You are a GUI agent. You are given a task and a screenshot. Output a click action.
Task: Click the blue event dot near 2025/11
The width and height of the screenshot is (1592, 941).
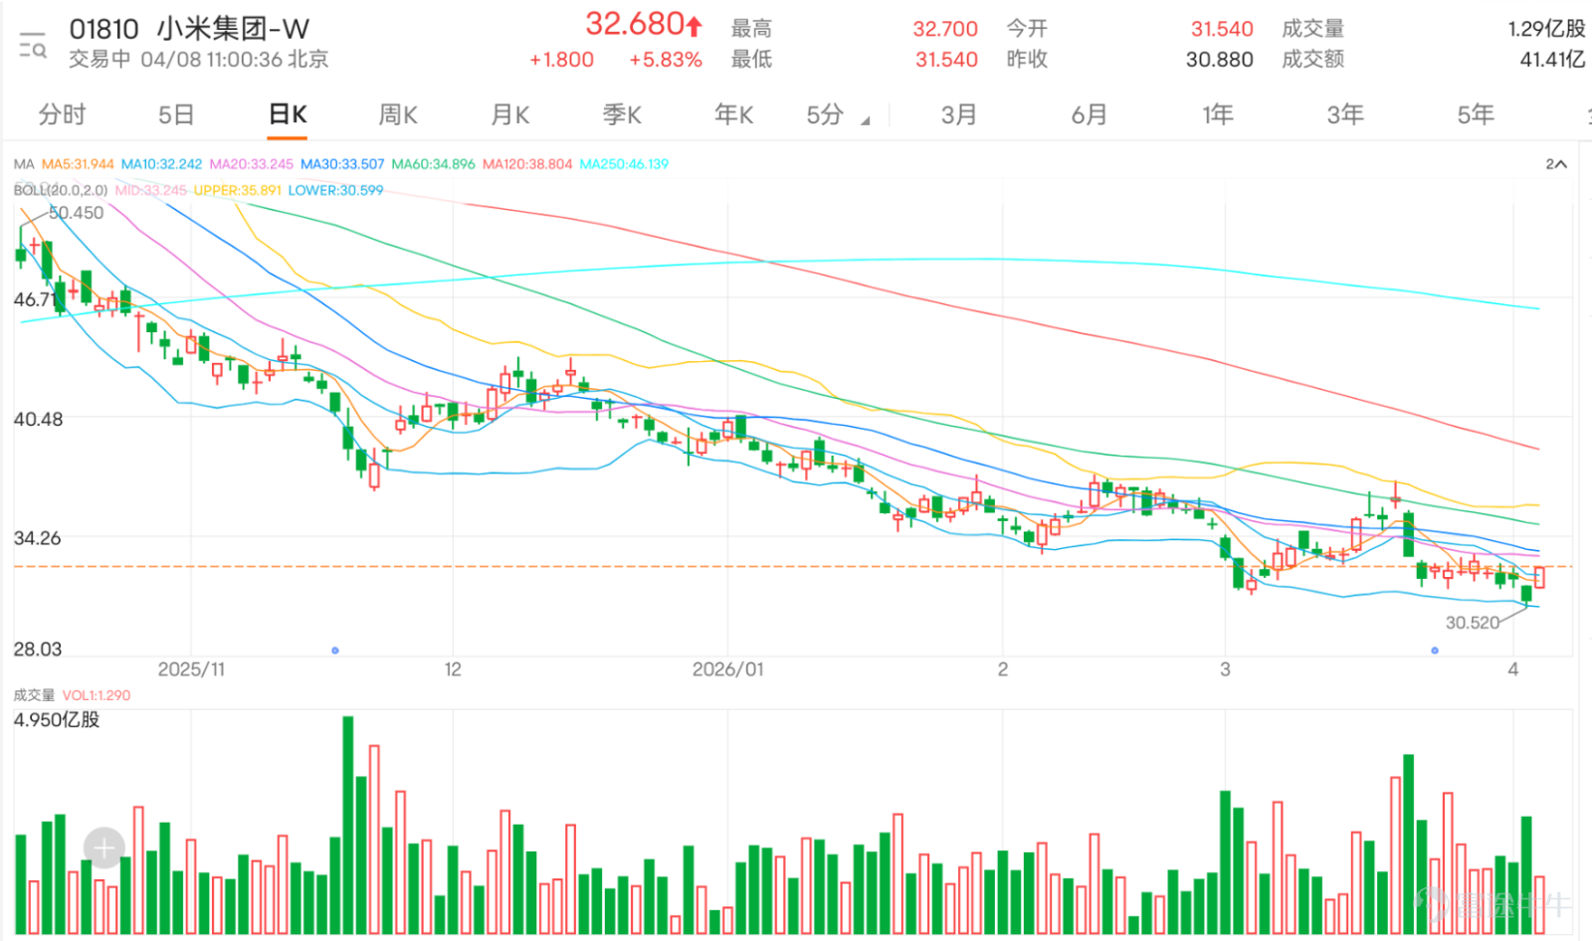pos(335,651)
